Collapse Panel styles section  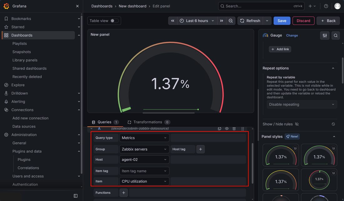pyautogui.click(x=334, y=137)
